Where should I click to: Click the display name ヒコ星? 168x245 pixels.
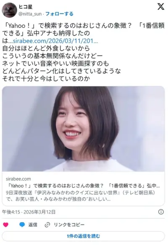26,7
